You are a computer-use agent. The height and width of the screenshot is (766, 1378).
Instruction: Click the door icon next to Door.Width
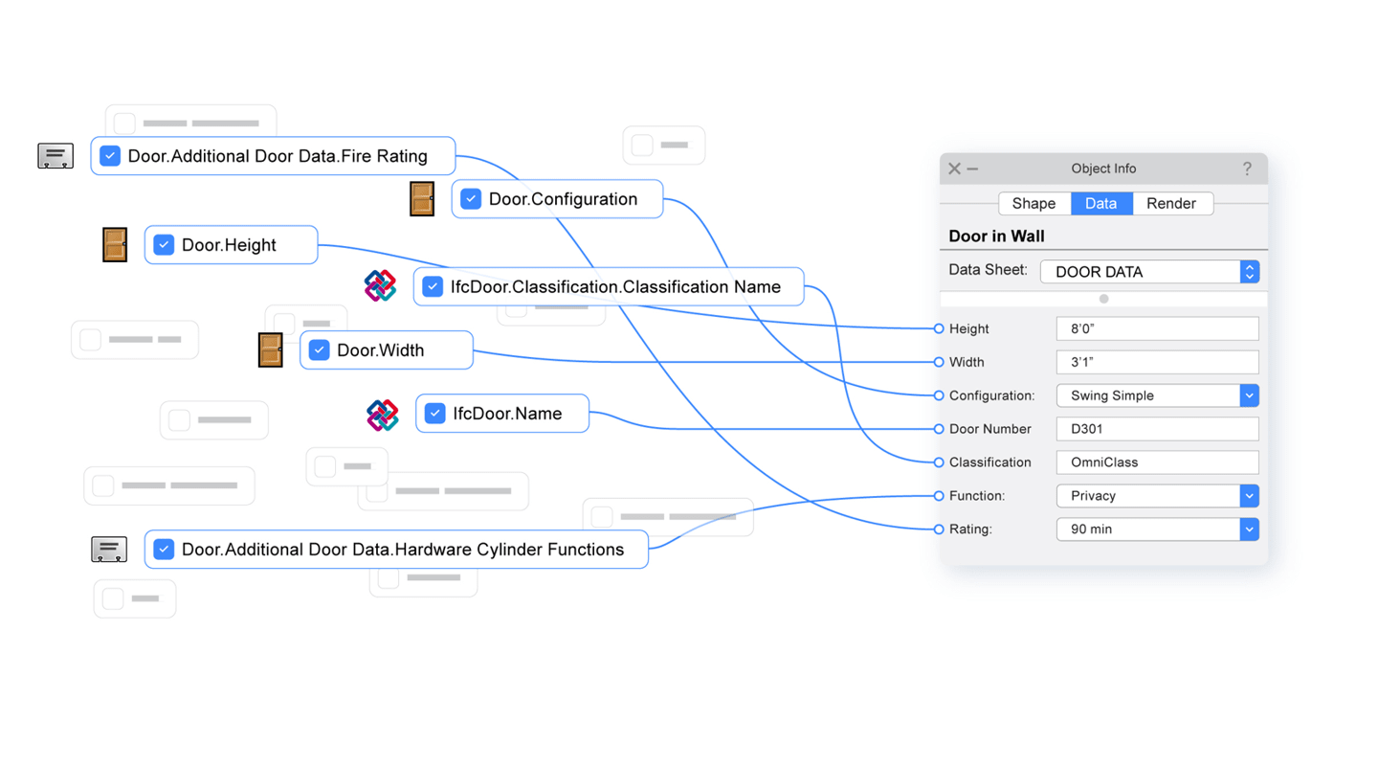[x=271, y=350]
